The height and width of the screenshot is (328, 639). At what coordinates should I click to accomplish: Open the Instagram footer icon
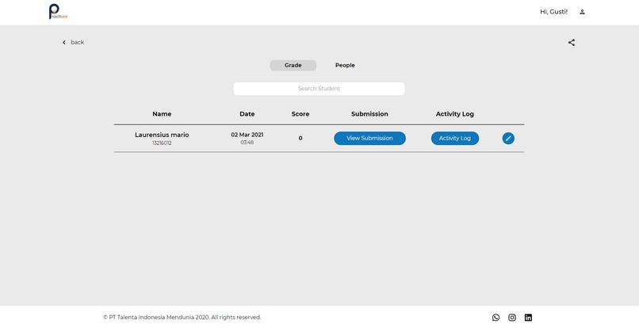pos(512,318)
